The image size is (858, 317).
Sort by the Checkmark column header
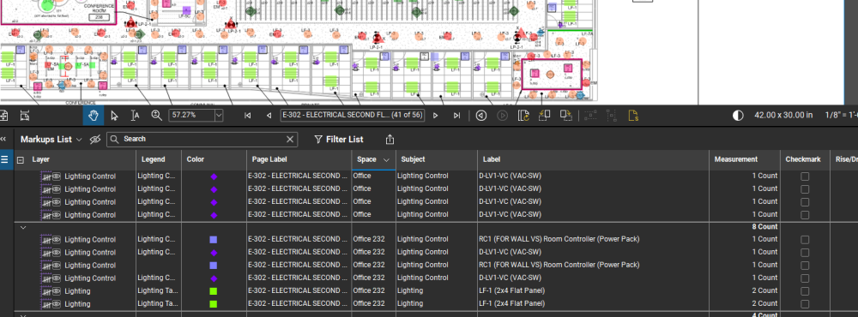(803, 159)
